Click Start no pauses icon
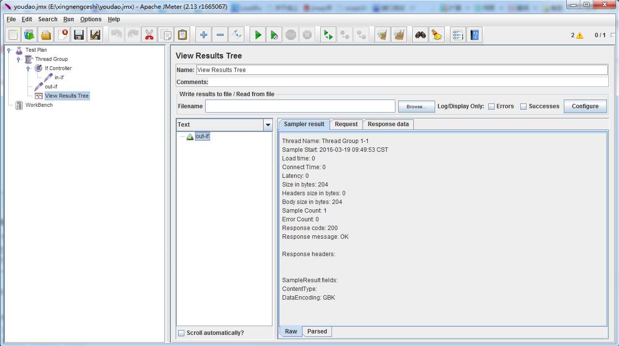 click(274, 35)
